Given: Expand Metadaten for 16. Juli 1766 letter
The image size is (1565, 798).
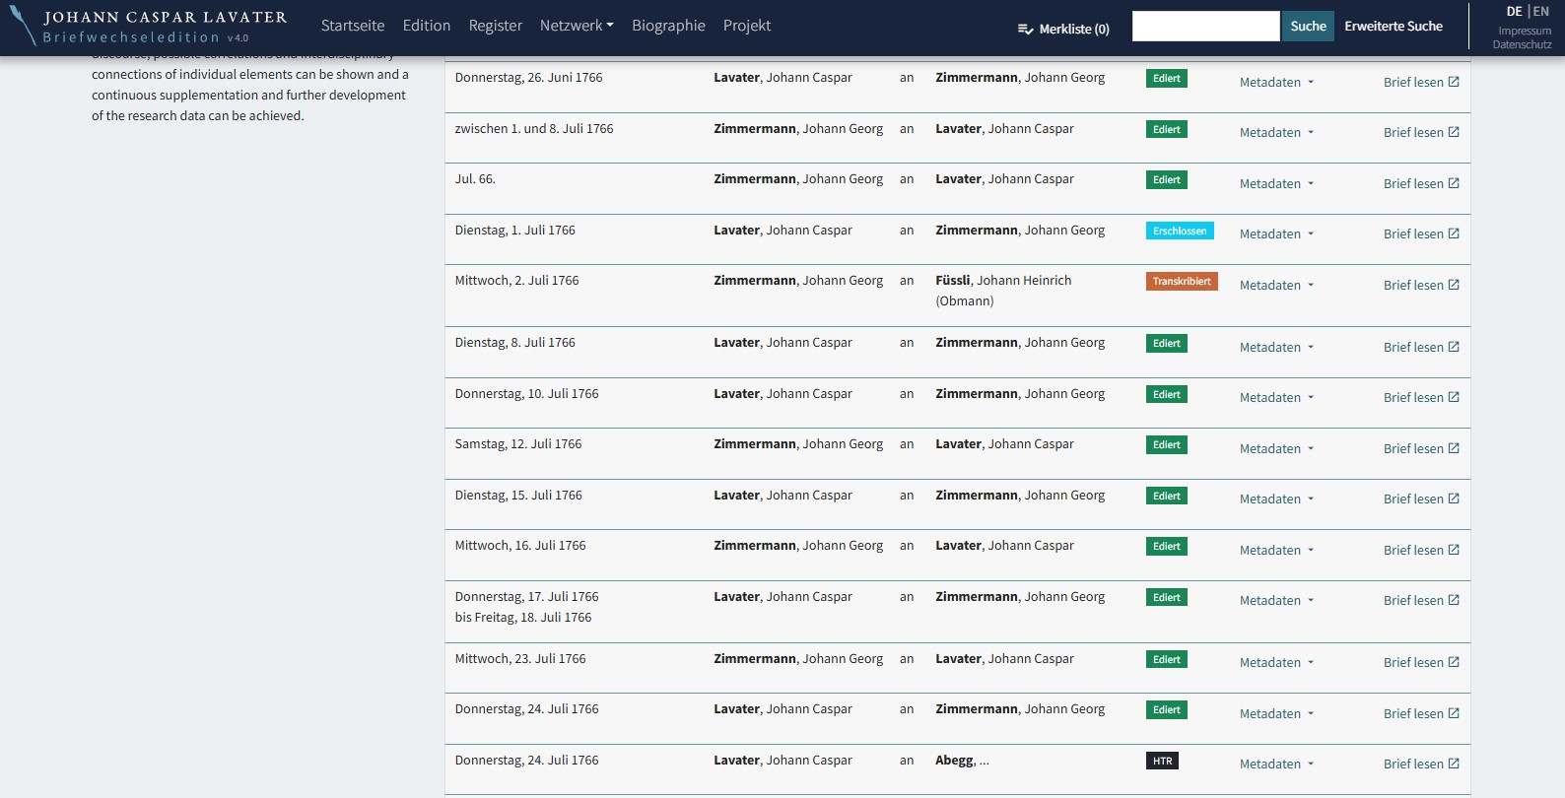Looking at the screenshot, I should coord(1276,550).
